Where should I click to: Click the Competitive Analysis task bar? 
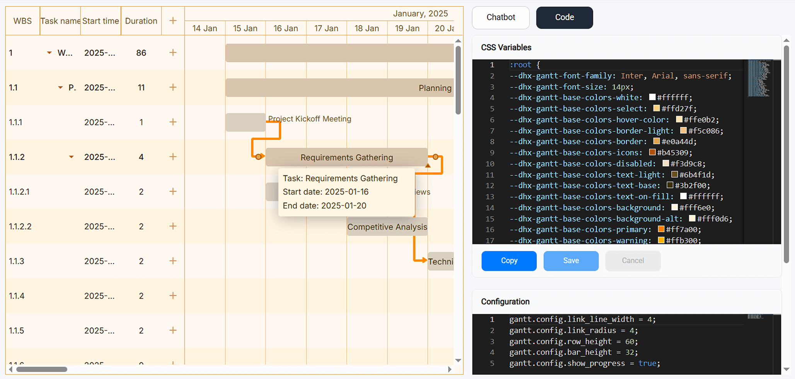387,227
